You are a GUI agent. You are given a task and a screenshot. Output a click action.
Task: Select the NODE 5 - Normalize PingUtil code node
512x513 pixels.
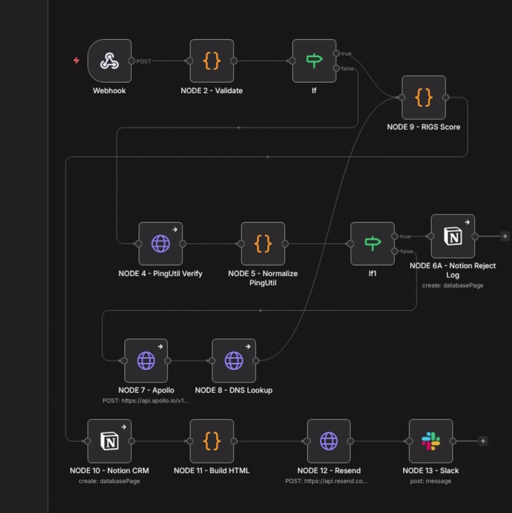263,244
